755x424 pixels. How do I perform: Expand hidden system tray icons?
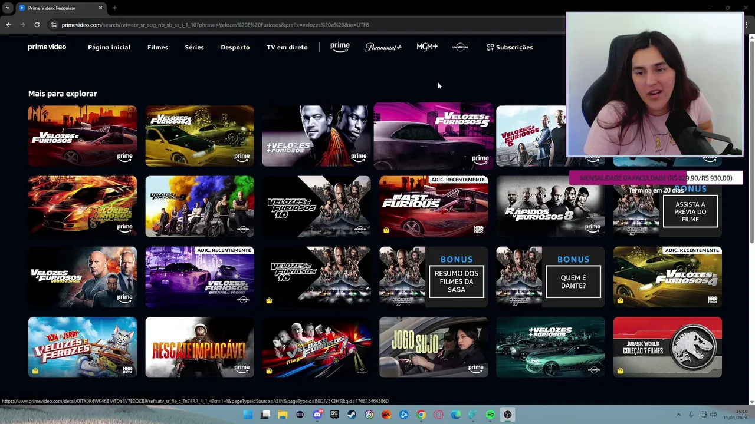tap(678, 415)
